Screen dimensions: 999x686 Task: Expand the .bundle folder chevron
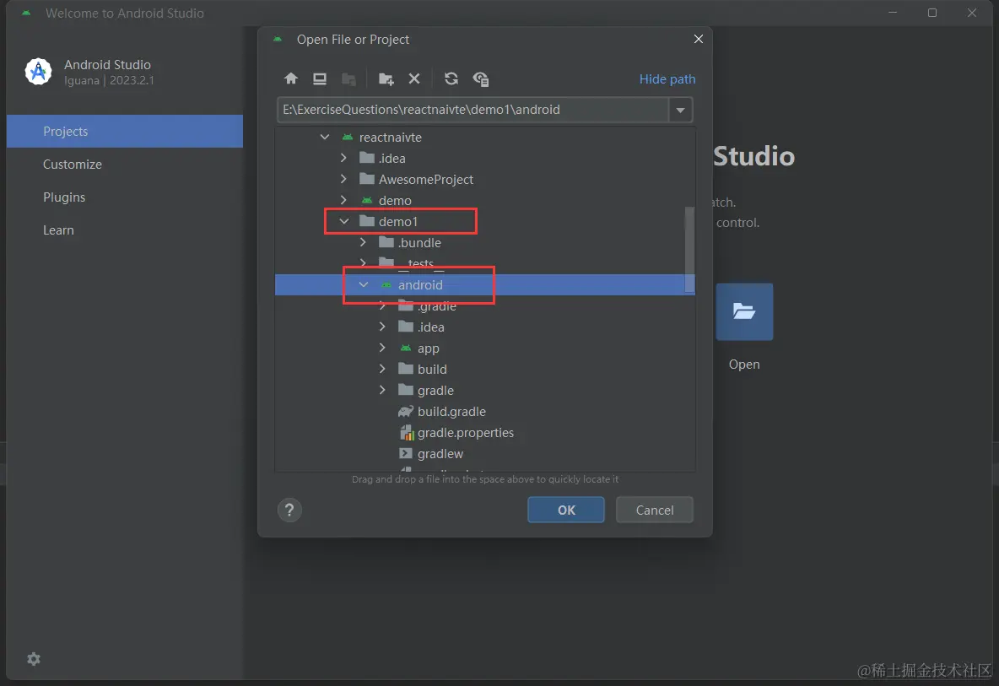[363, 242]
